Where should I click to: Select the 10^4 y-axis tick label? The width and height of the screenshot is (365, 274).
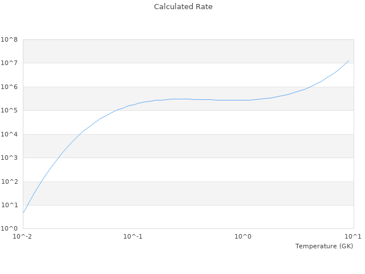[x=9, y=135]
